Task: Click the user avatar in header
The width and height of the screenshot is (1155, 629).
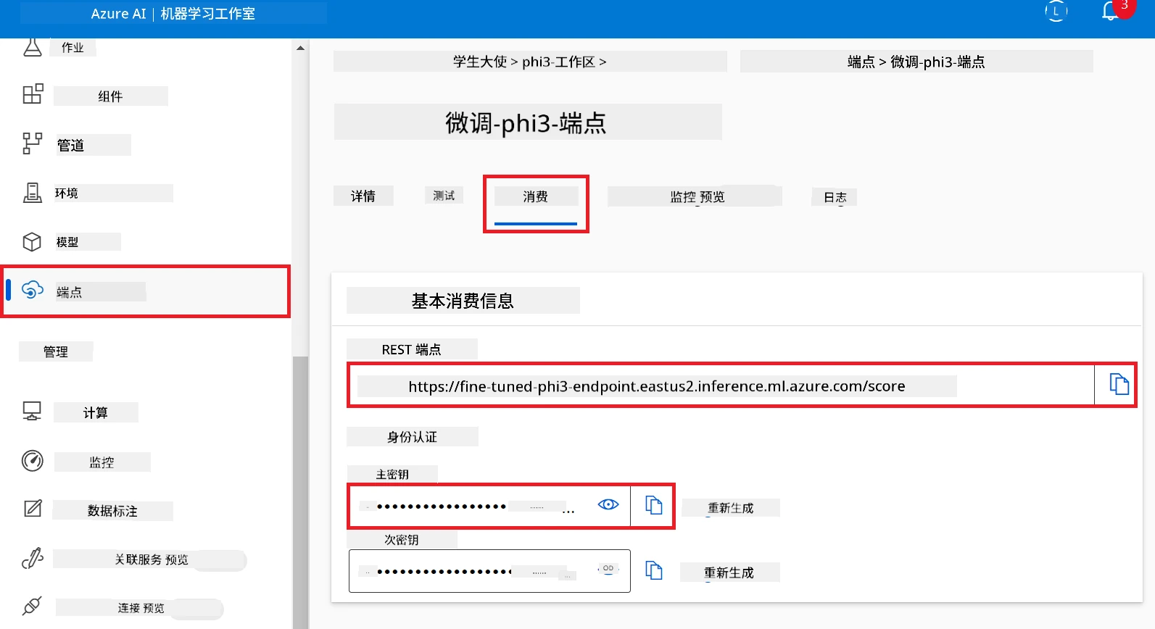Action: coord(1056,12)
